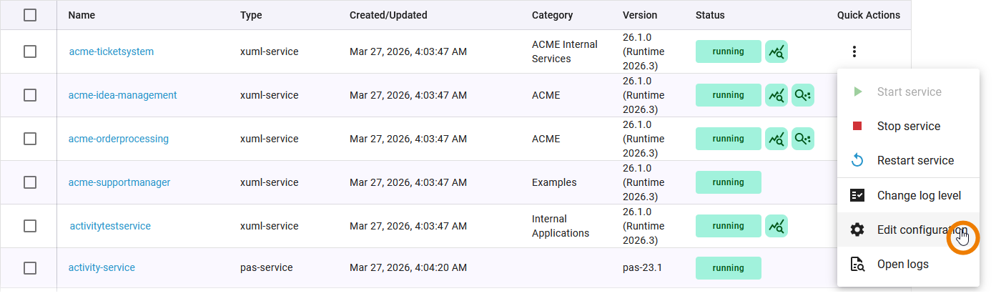This screenshot has width=1001, height=301.
Task: Check the acme-ticketsystem row checkbox
Action: pos(30,51)
